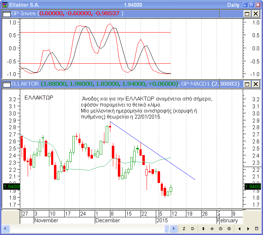This screenshot has width=263, height=235.
Task: Select the Greek commentary text block on chart
Action: click(x=147, y=108)
